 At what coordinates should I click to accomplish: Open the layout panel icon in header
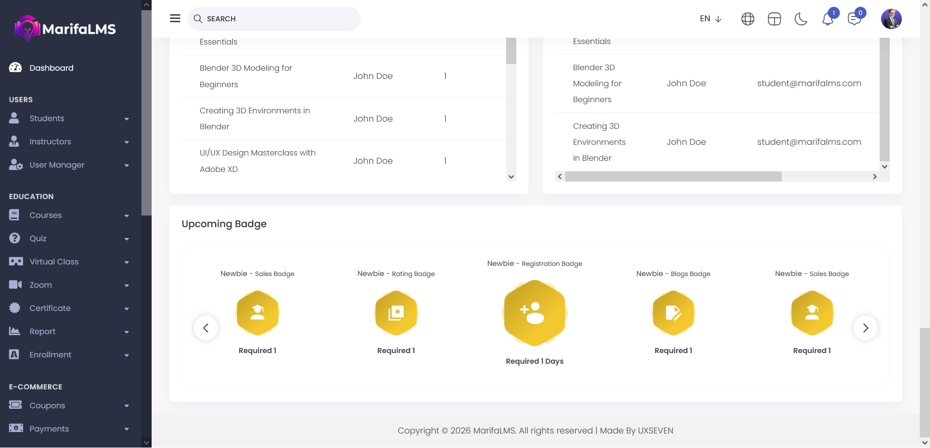tap(774, 19)
